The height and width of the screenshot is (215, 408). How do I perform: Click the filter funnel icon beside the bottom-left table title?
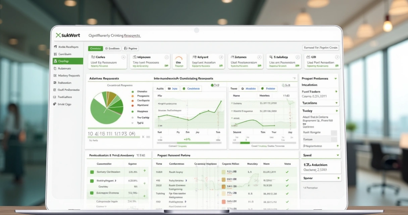pos(138,156)
